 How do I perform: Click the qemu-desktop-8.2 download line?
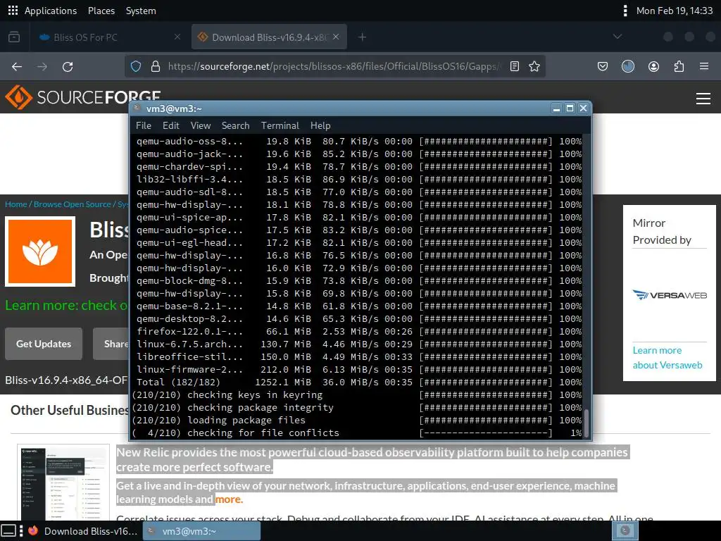click(x=358, y=318)
